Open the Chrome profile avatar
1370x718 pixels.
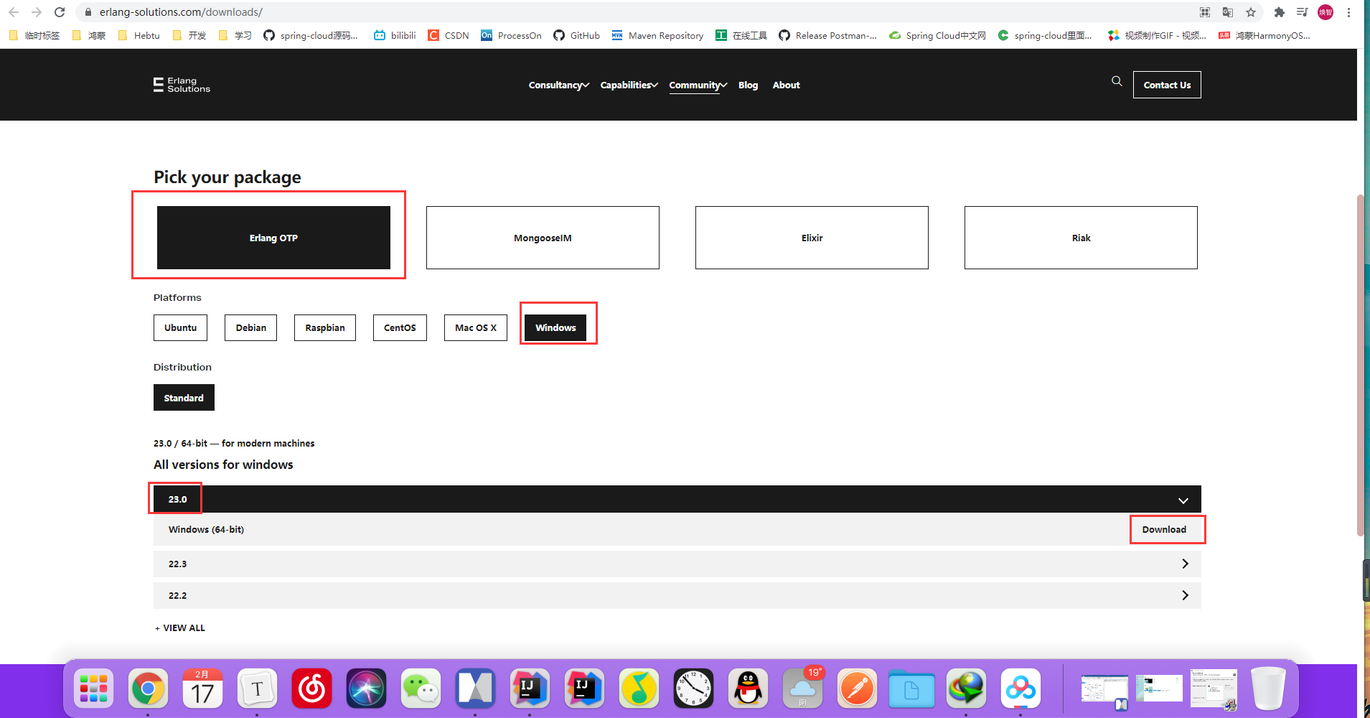tap(1326, 12)
